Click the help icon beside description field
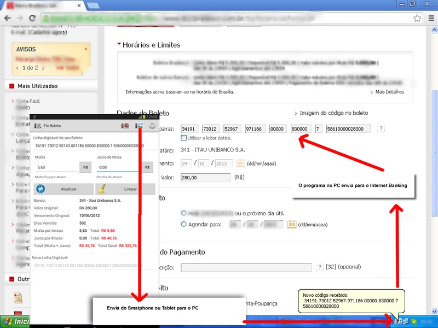The width and height of the screenshot is (438, 328). pyautogui.click(x=320, y=267)
